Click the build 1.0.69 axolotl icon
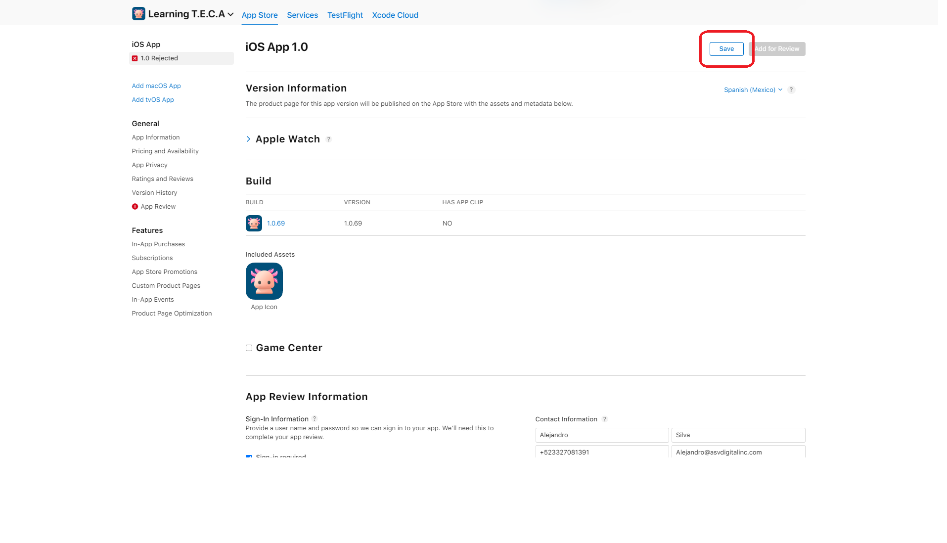 coord(254,224)
